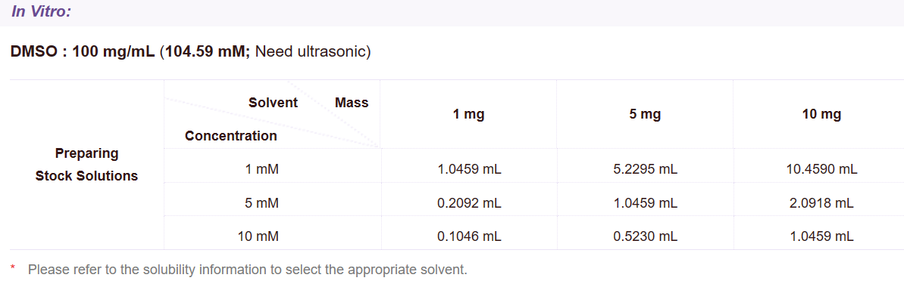
Task: Click the 1 mg mass column header
Action: tap(469, 115)
